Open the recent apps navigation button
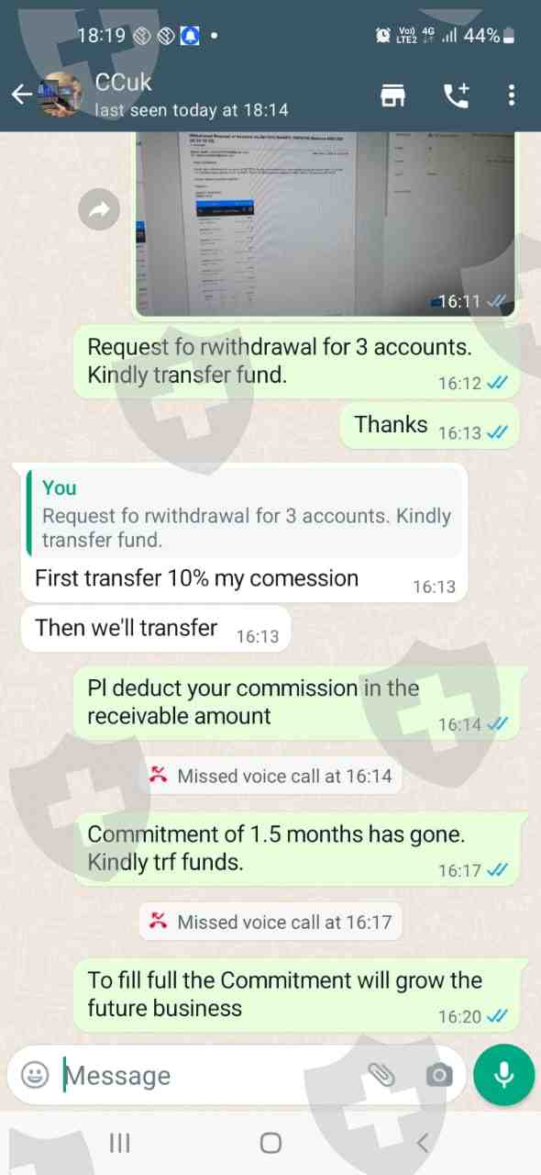 point(119,1143)
